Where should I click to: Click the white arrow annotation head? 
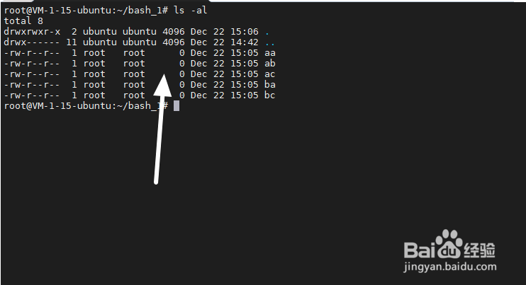pos(163,86)
